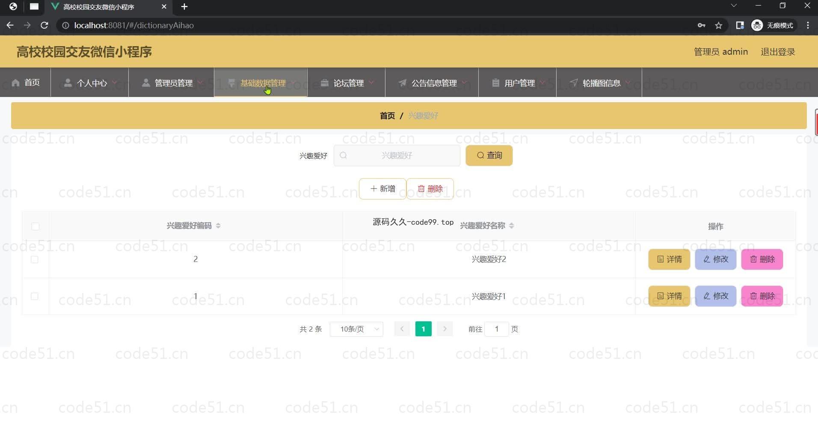
Task: Click the send icon beside 轮播图信息
Action: coord(574,82)
